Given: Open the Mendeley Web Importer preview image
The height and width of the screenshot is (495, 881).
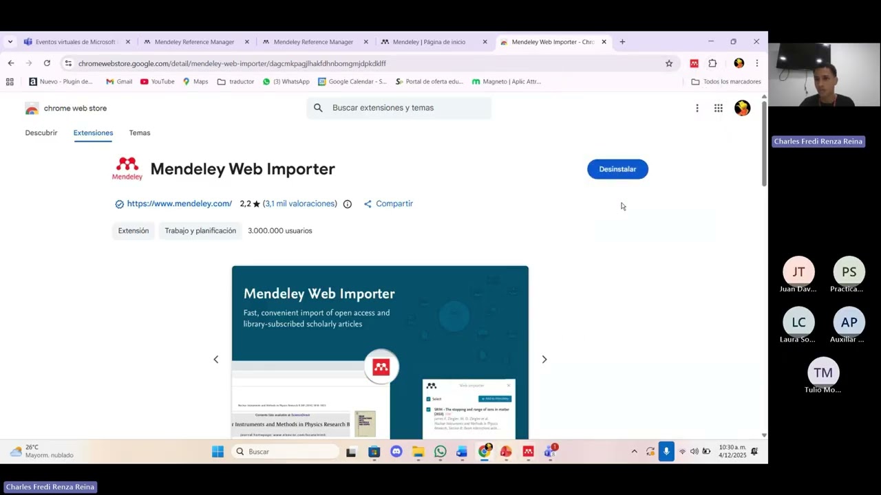Looking at the screenshot, I should tap(380, 352).
